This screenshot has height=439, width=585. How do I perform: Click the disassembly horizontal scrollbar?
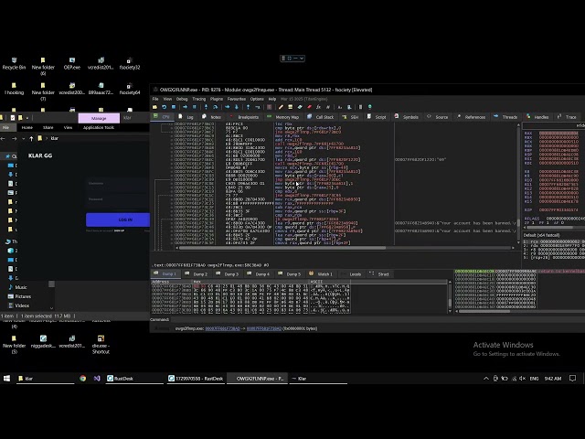[x=282, y=248]
